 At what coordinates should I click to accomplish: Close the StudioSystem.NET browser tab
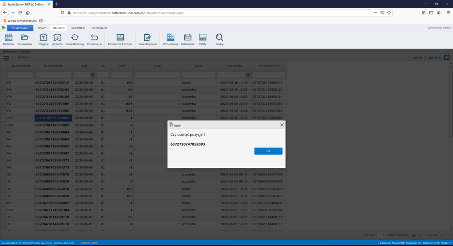click(x=49, y=4)
